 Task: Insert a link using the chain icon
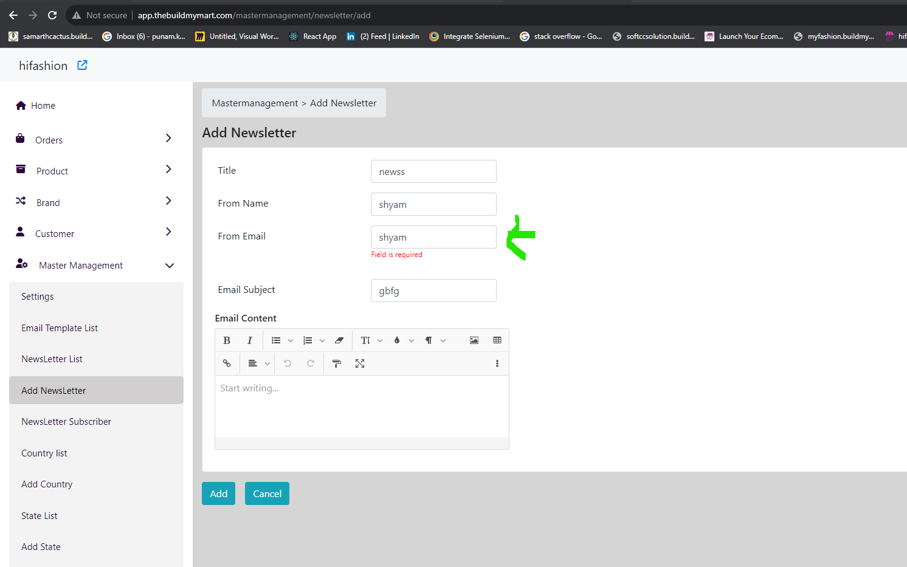pos(227,363)
